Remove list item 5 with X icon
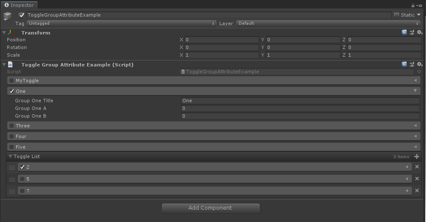The height and width of the screenshot is (222, 426). (x=417, y=179)
